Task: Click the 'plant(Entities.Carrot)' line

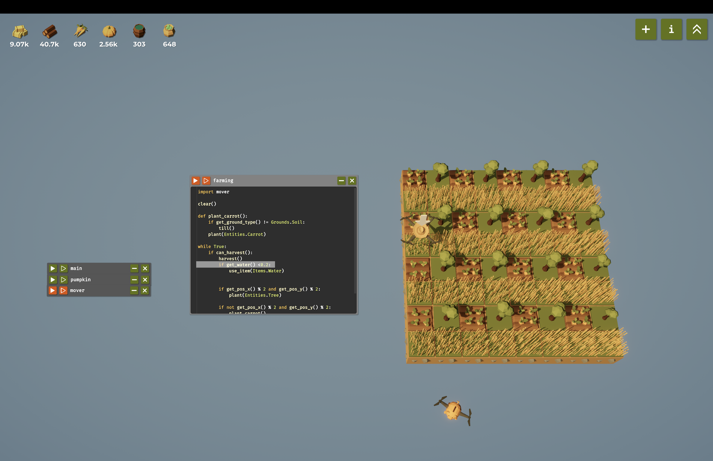Action: pyautogui.click(x=237, y=234)
